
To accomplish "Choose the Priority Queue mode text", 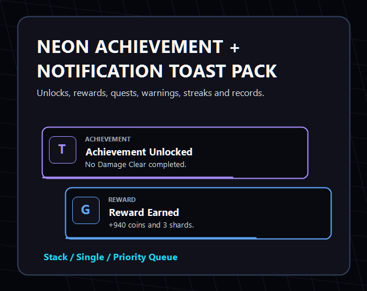I will [x=146, y=257].
